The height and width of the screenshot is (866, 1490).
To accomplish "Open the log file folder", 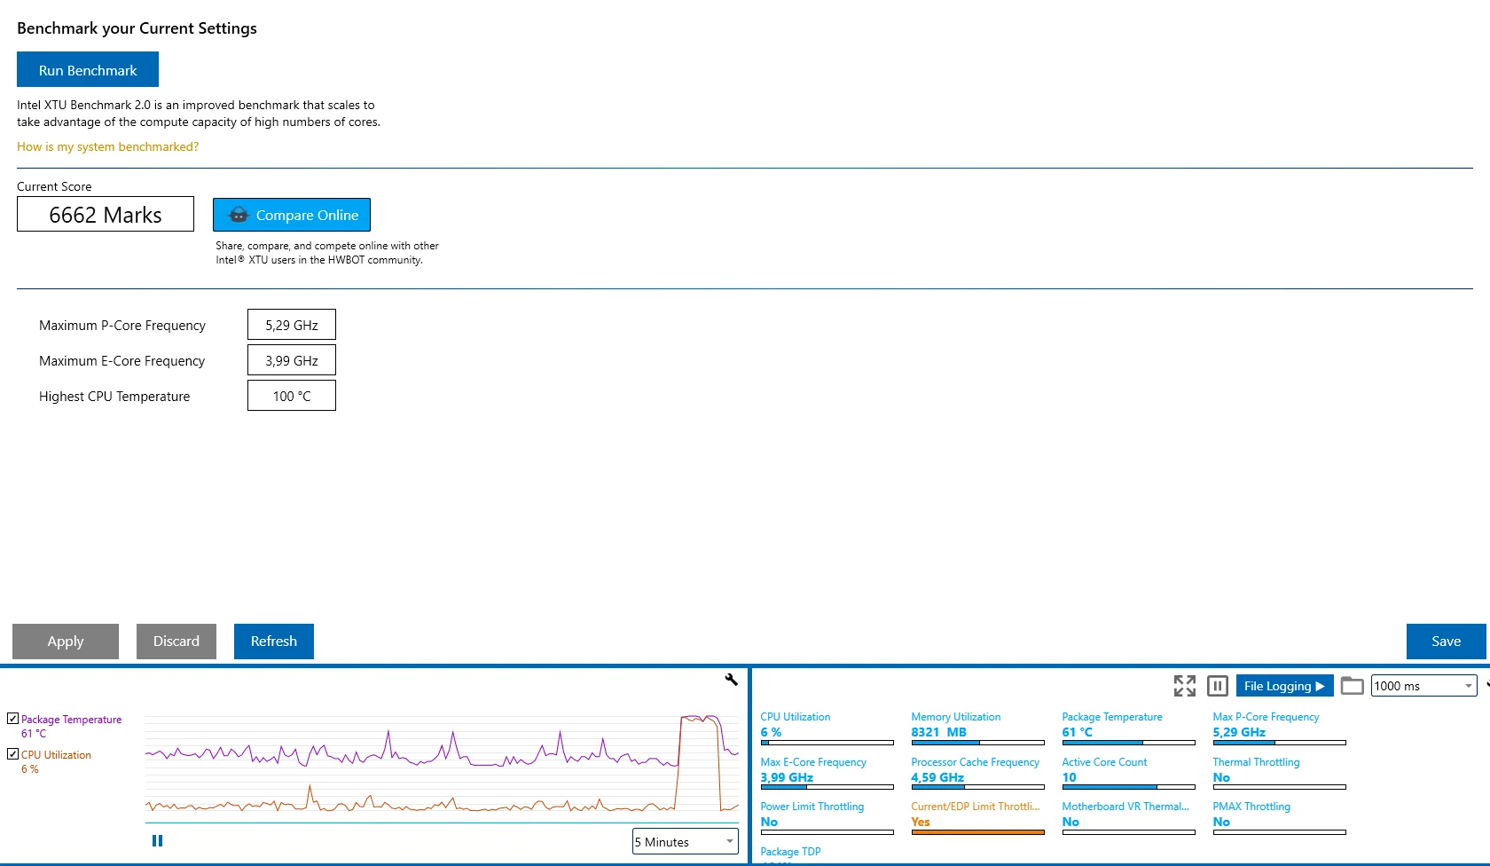I will (1352, 686).
